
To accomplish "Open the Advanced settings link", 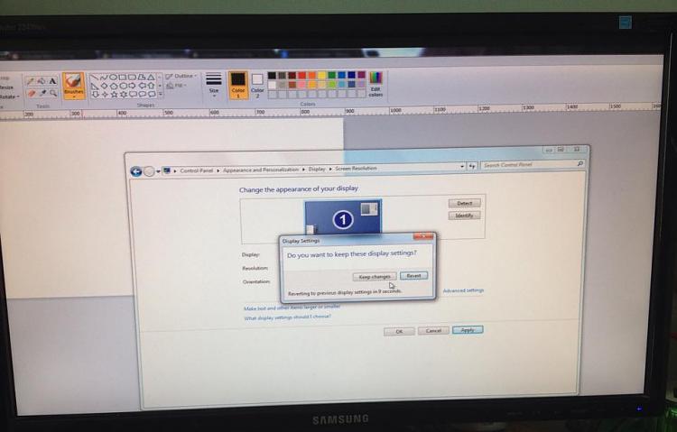I will coord(463,290).
